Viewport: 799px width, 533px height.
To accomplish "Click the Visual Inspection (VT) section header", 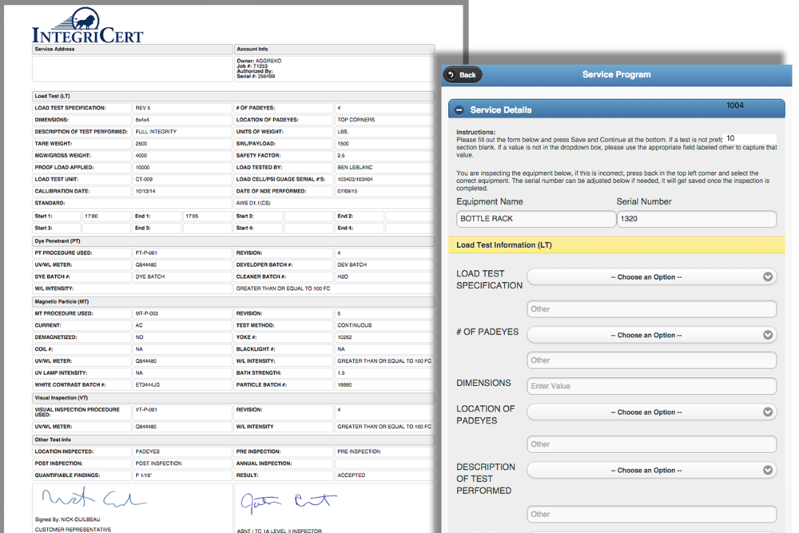I will [233, 398].
